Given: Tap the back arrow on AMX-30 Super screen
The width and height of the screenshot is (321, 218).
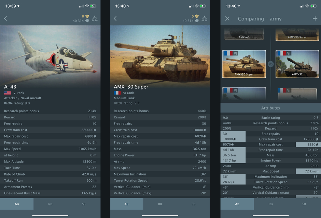Looking at the screenshot, I should tap(115, 18).
